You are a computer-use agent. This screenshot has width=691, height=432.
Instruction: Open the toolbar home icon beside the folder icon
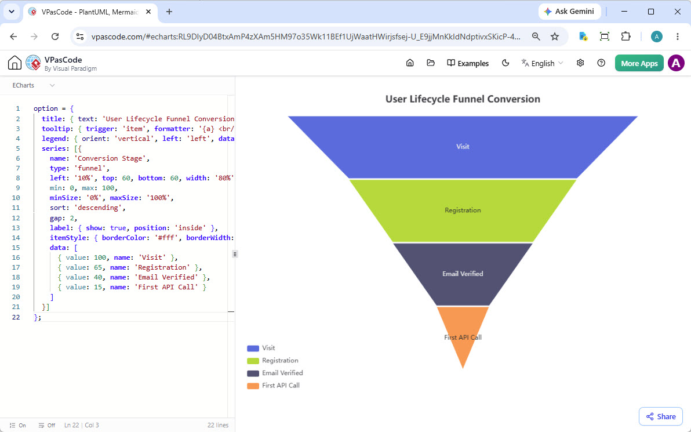click(x=410, y=63)
